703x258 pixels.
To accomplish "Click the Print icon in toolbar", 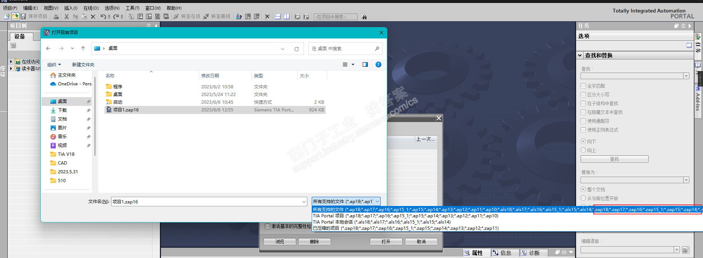I will click(56, 16).
